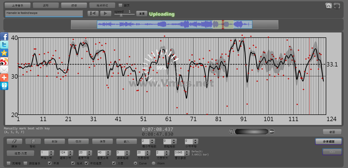Screen dimensions: 348x168
Task: Select the move (移动) tool
Action: 33,141
